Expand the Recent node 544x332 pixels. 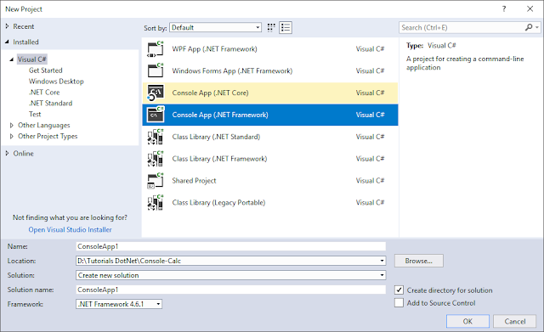click(x=7, y=26)
